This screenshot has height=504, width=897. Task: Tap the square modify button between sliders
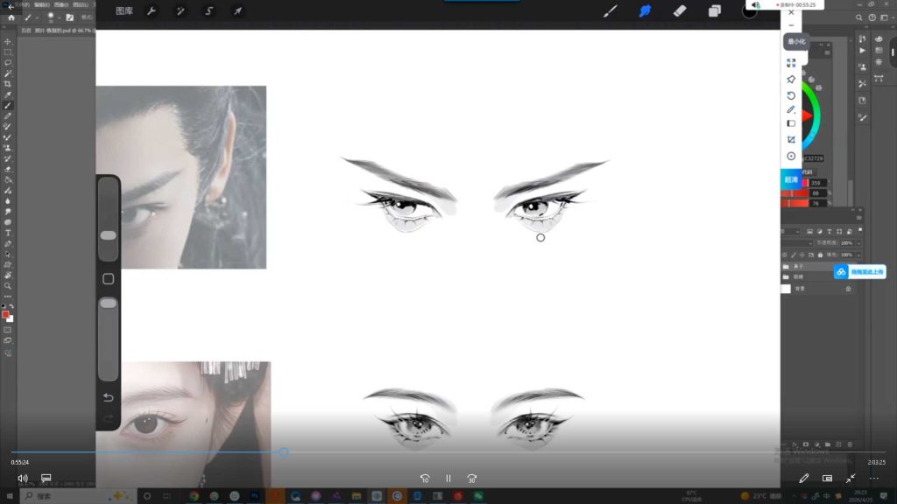(x=108, y=279)
